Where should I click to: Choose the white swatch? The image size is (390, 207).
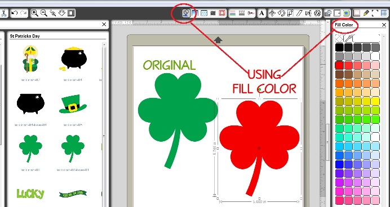tap(375, 56)
